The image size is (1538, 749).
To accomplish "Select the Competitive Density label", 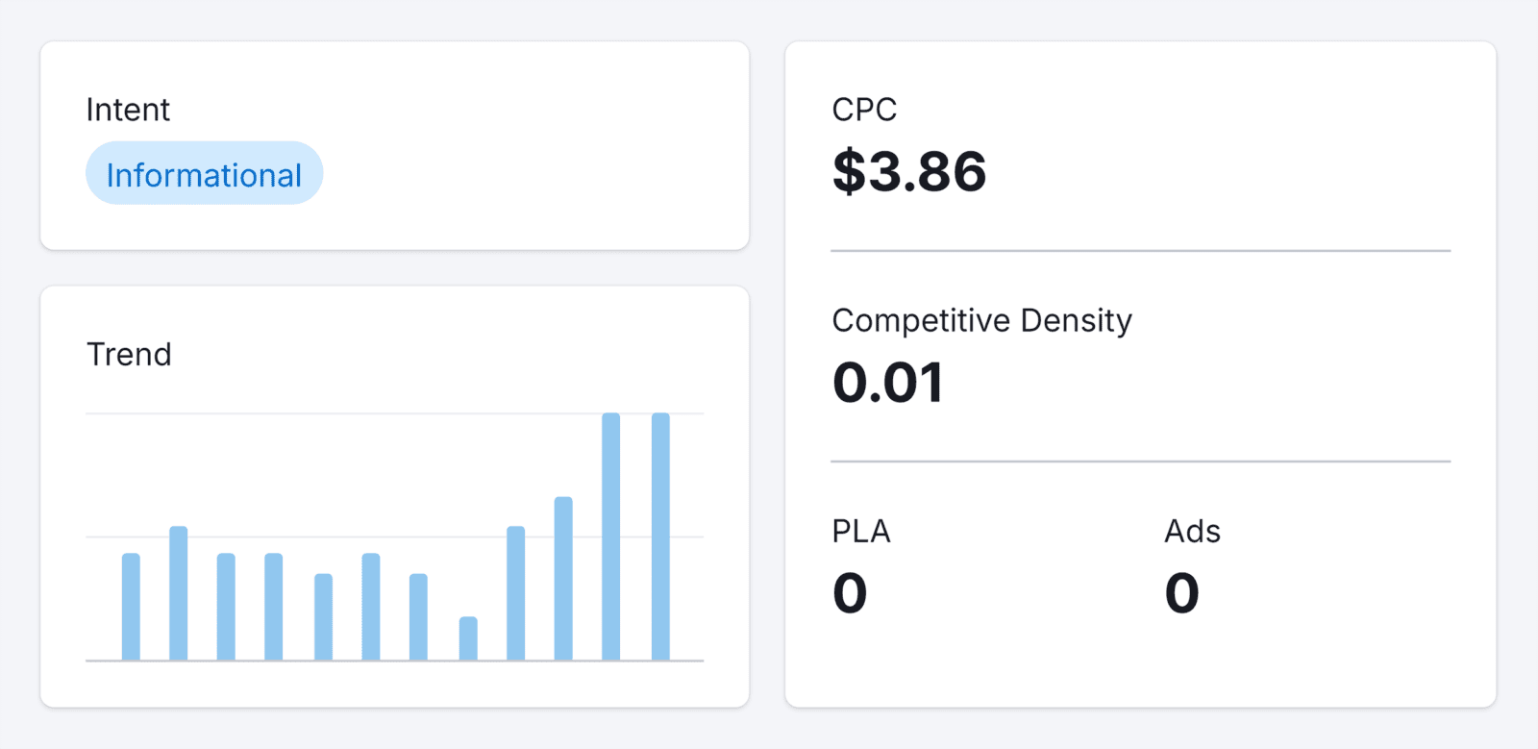I will (x=981, y=320).
